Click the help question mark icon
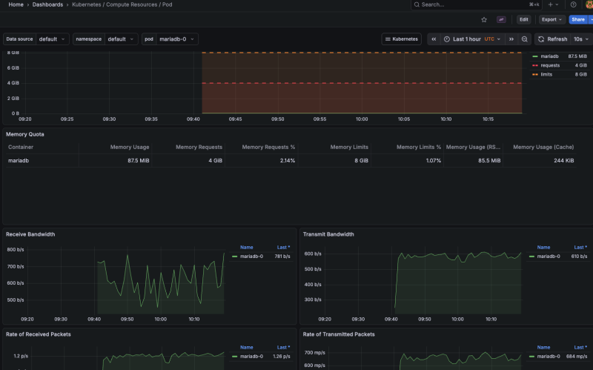This screenshot has height=370, width=593. (x=574, y=4)
